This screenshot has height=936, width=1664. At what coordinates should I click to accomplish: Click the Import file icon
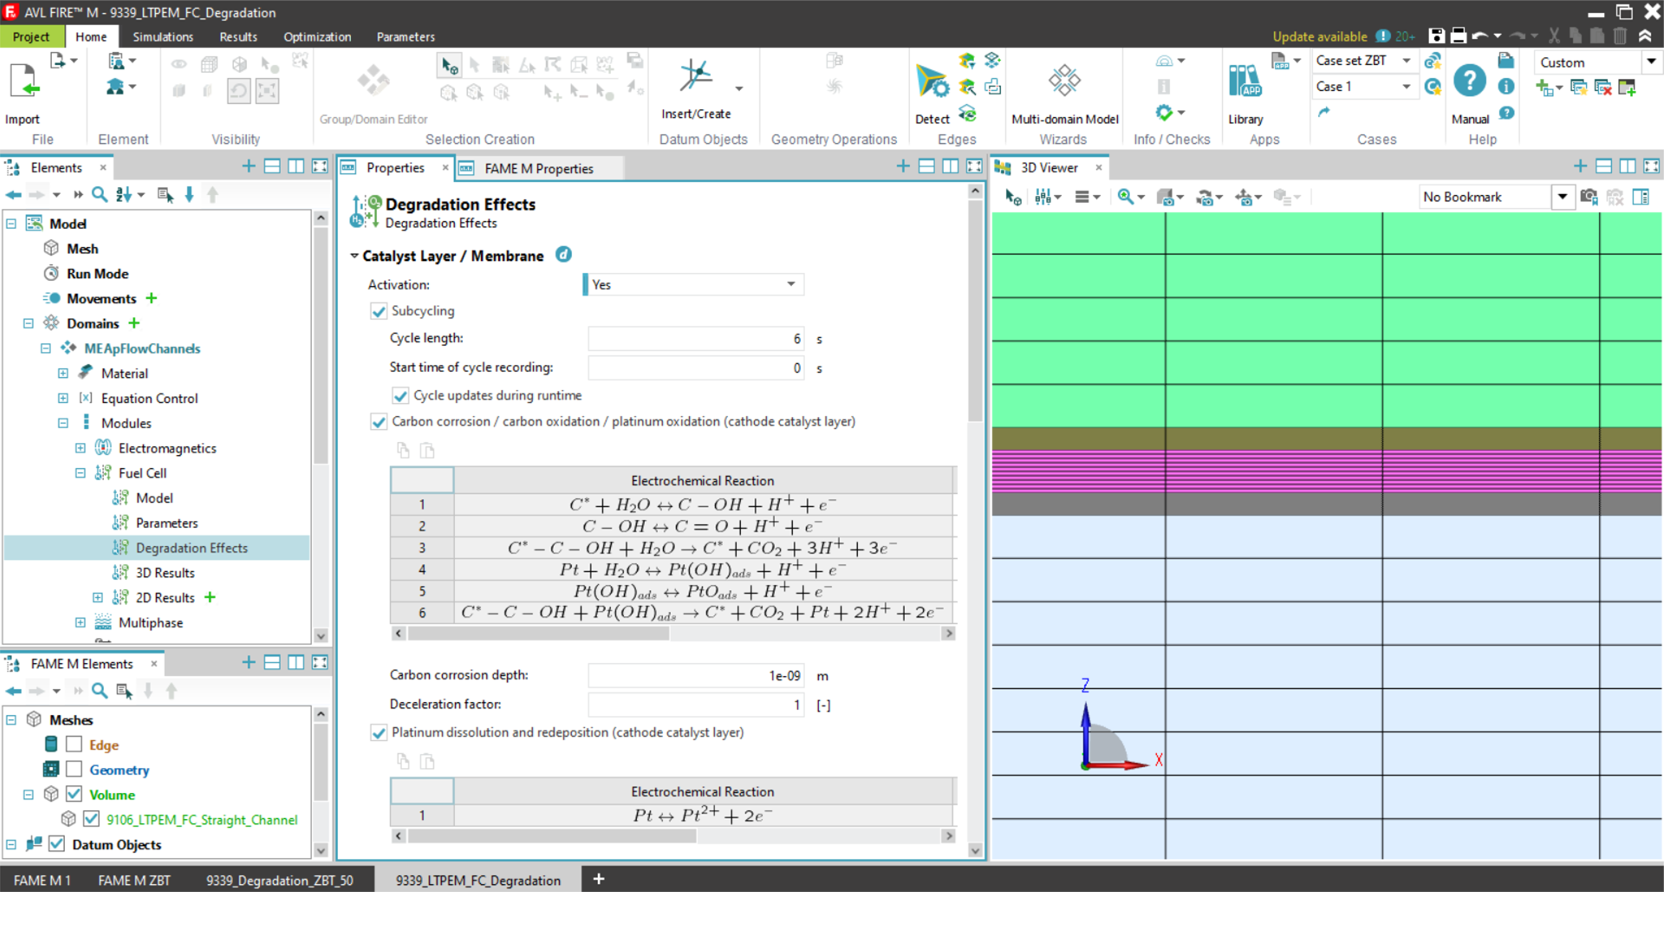pyautogui.click(x=24, y=81)
